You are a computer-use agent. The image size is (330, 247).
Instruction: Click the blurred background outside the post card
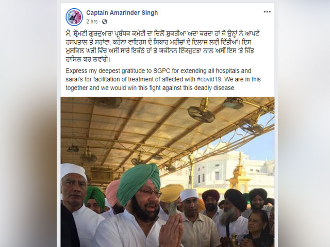(x=28, y=126)
